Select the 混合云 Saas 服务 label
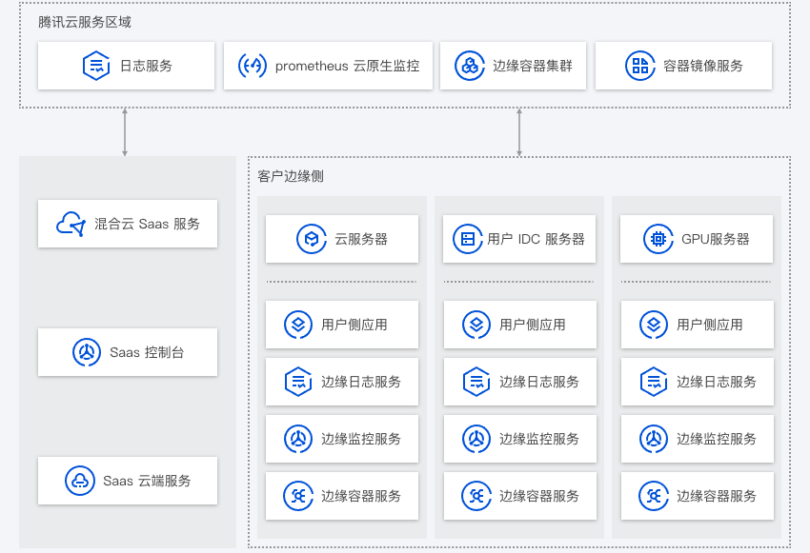 tap(147, 224)
